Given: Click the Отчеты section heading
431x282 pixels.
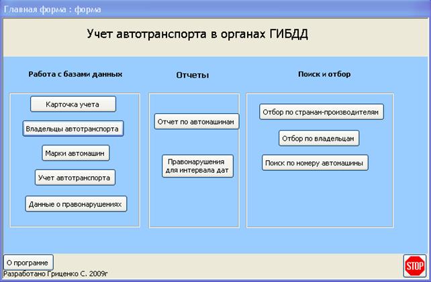Looking at the screenshot, I should 193,75.
